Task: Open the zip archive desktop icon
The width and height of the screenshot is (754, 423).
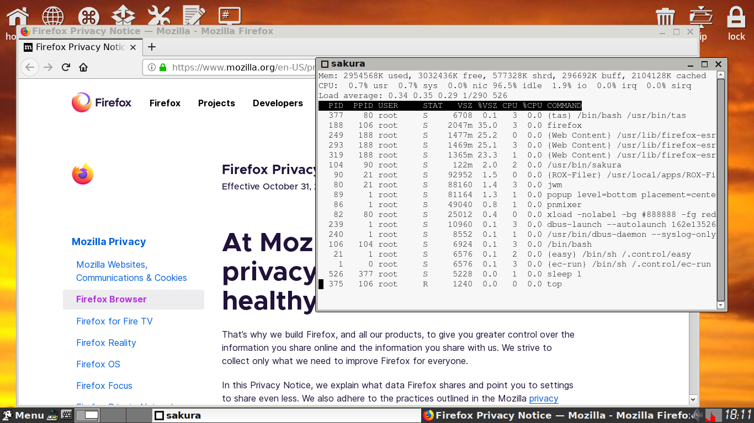Action: coord(701,17)
